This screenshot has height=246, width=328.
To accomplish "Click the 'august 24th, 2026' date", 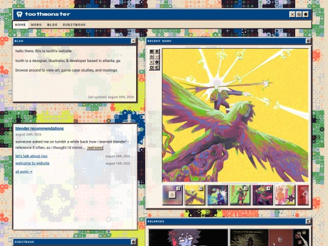I will [x=118, y=156].
